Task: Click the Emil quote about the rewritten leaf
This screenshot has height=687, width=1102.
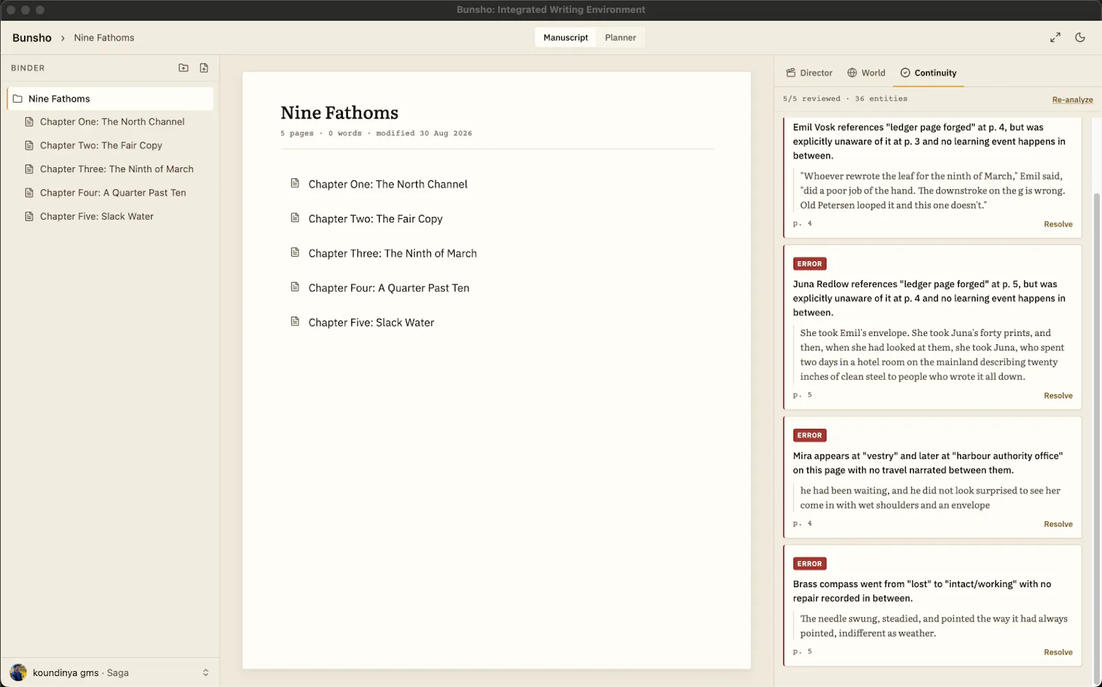Action: click(x=933, y=191)
